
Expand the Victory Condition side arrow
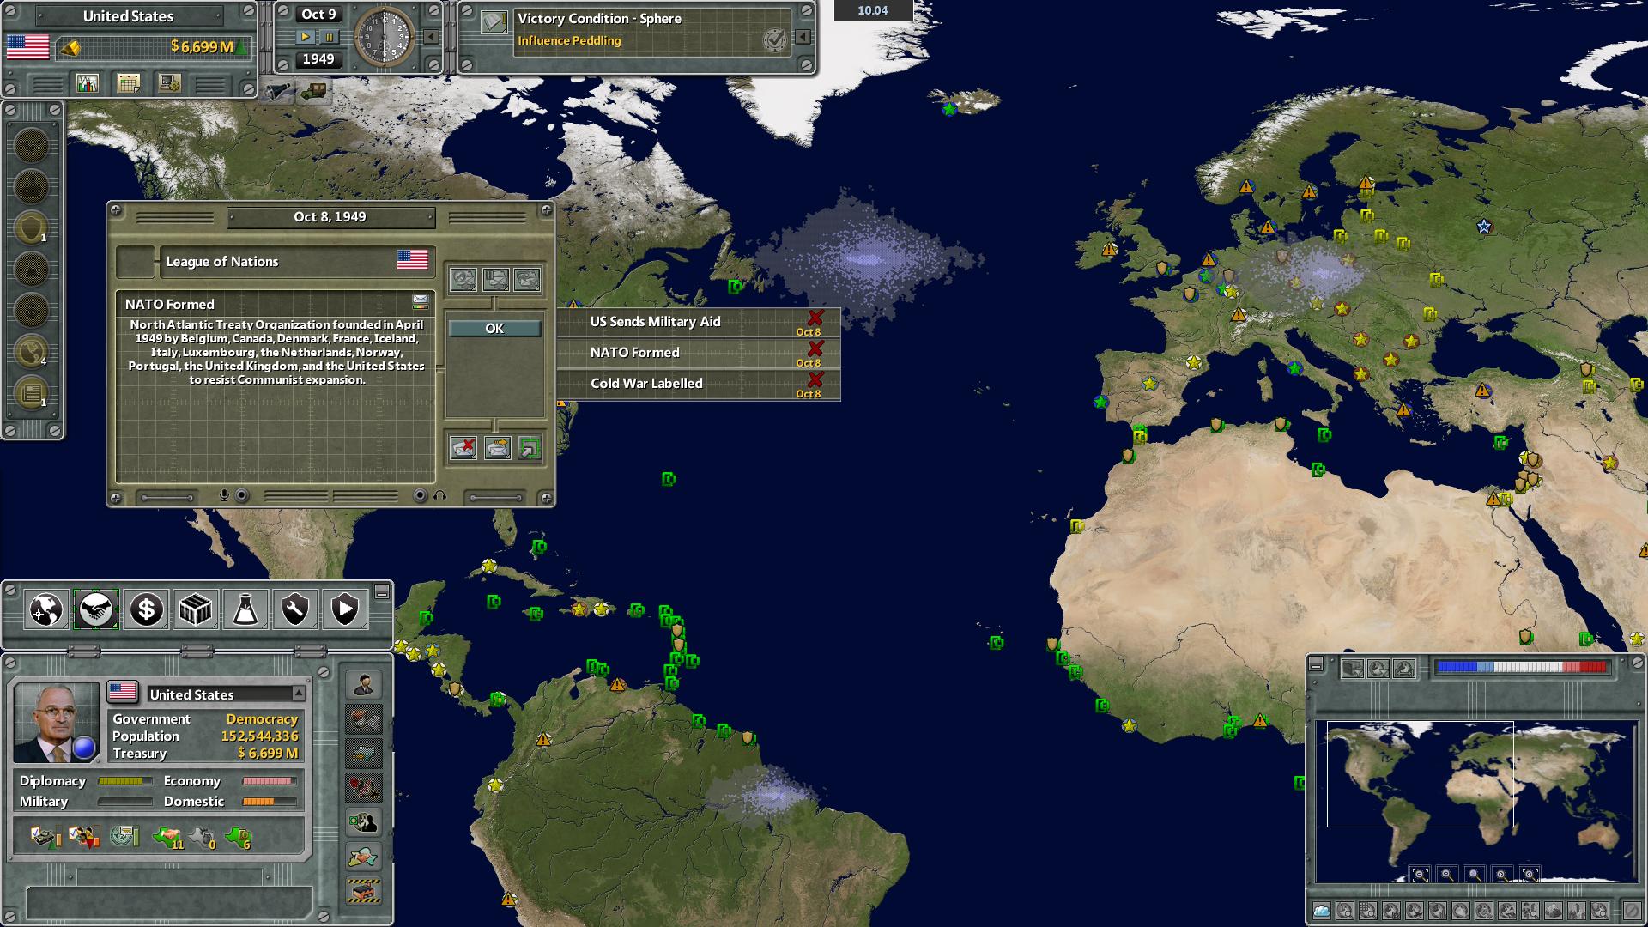click(802, 38)
